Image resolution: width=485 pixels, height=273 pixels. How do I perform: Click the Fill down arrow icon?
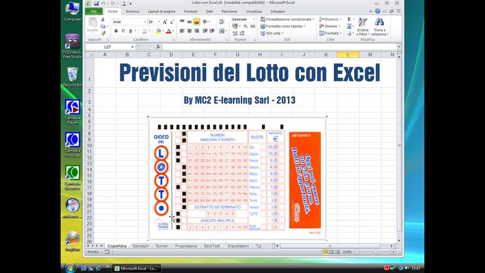pyautogui.click(x=349, y=26)
